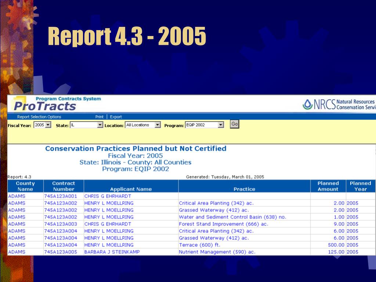The image size is (376, 282).
Task: Click the Report 4.3 - 2005 slide title
Action: click(x=127, y=36)
